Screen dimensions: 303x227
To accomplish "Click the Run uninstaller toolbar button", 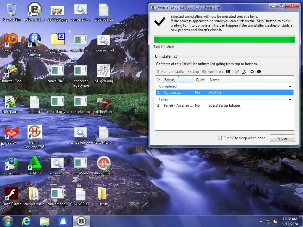I will pos(170,72).
